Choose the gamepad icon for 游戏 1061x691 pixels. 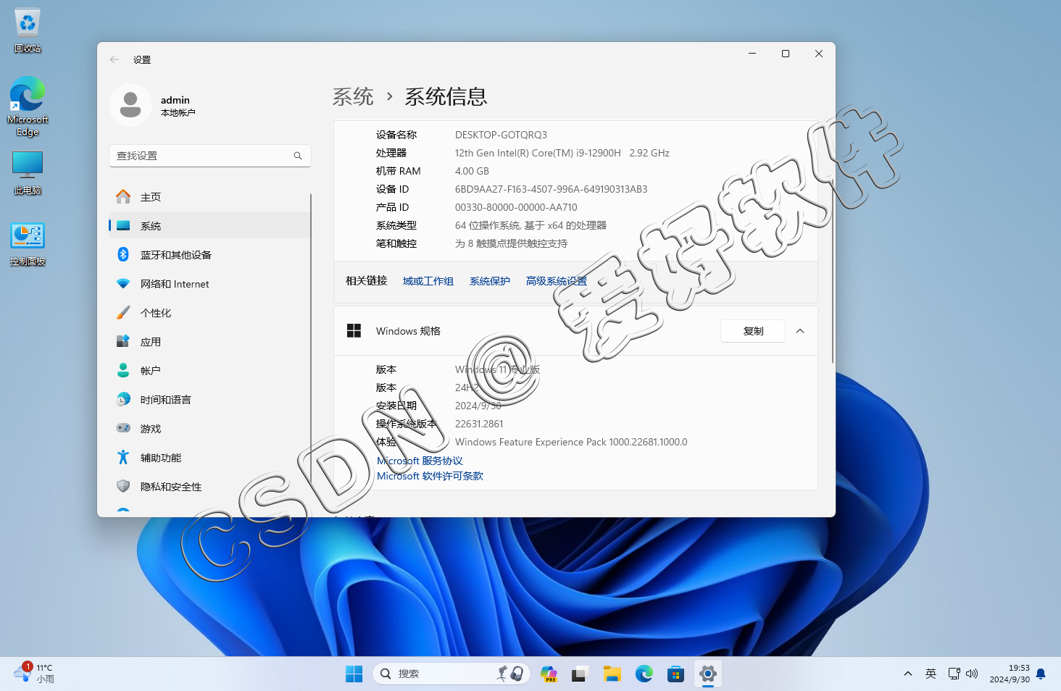(123, 428)
